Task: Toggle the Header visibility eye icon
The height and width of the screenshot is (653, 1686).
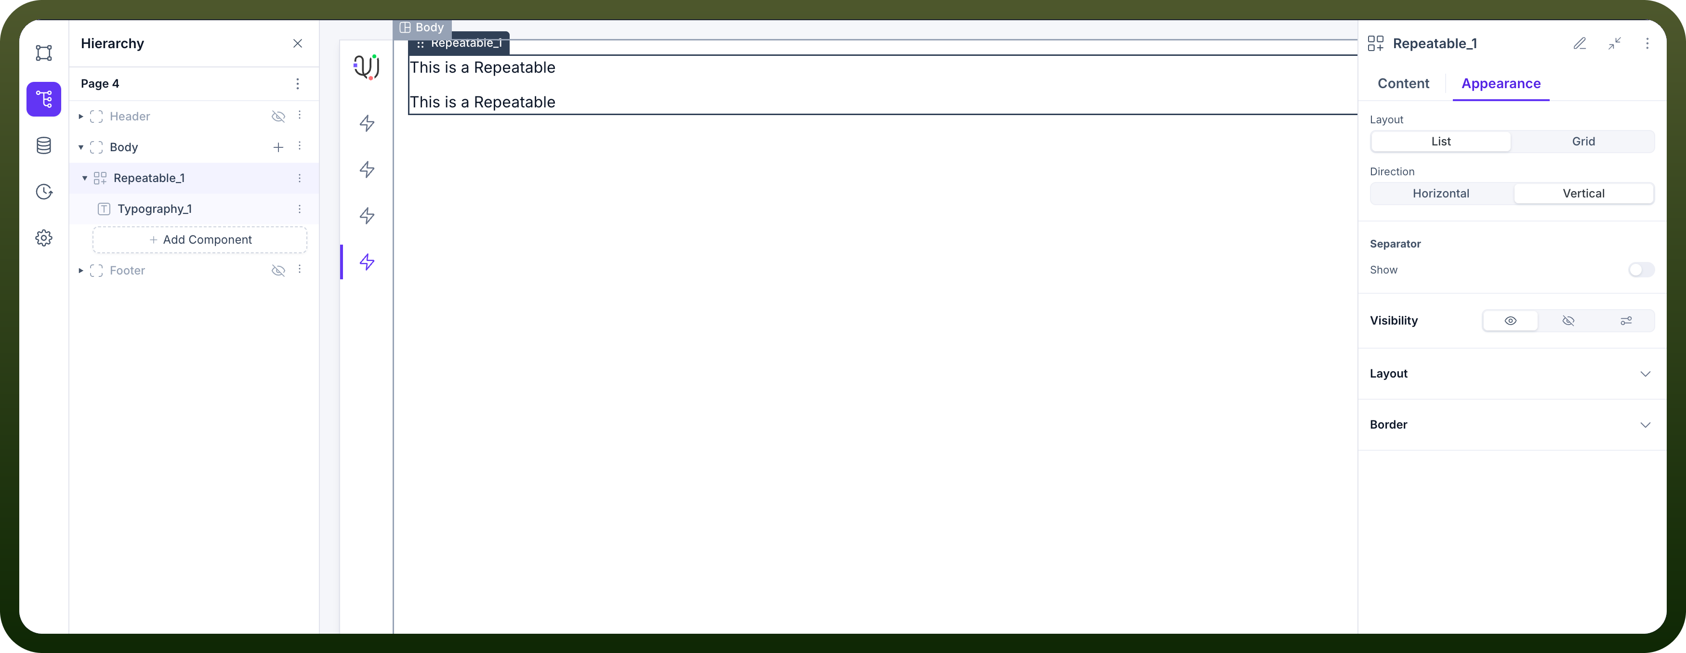Action: [x=278, y=117]
